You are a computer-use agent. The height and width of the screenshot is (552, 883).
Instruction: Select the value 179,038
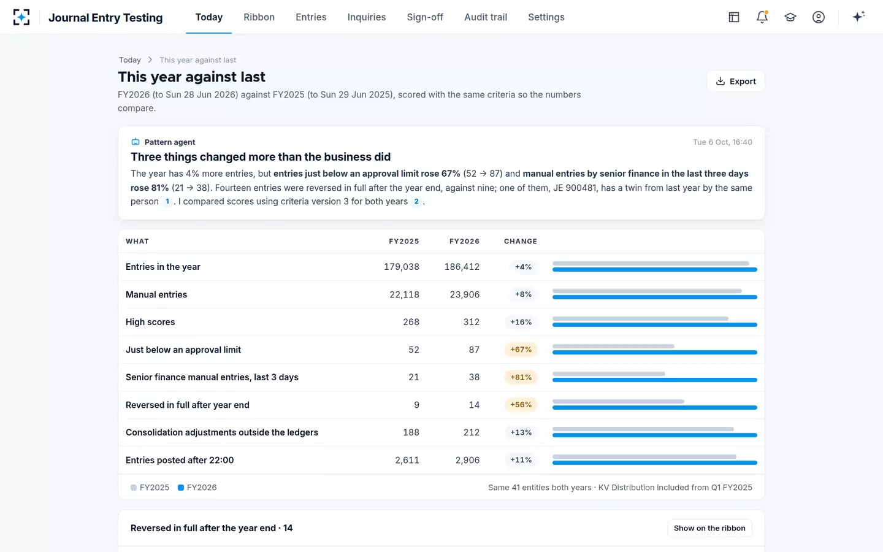click(402, 267)
